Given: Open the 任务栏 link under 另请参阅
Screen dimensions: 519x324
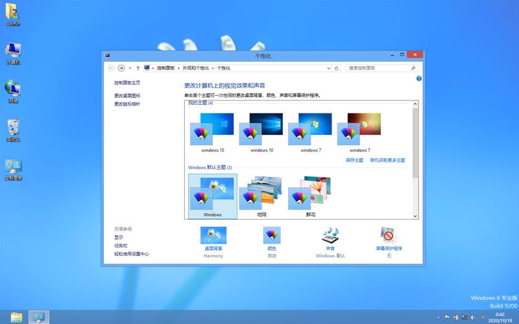Looking at the screenshot, I should click(121, 246).
